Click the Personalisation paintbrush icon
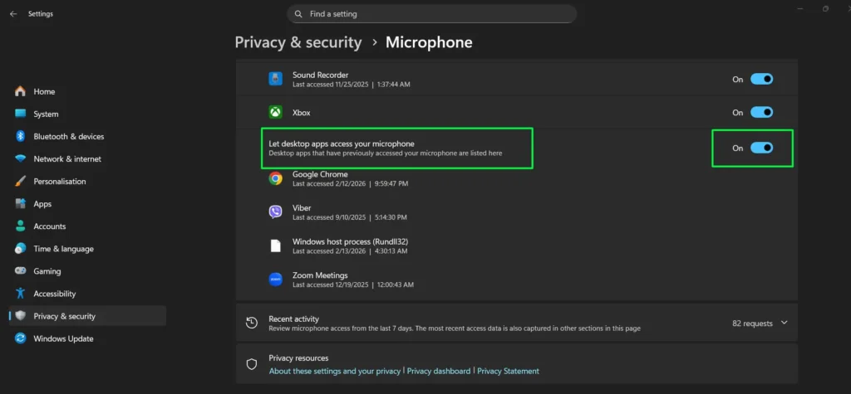The height and width of the screenshot is (394, 851). click(x=20, y=181)
